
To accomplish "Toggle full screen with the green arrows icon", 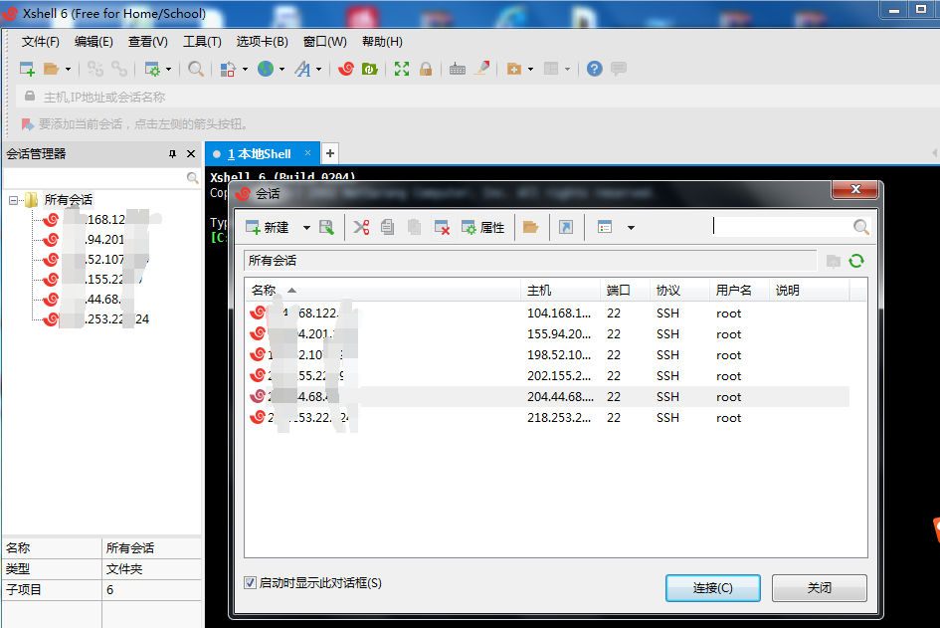I will (x=402, y=69).
